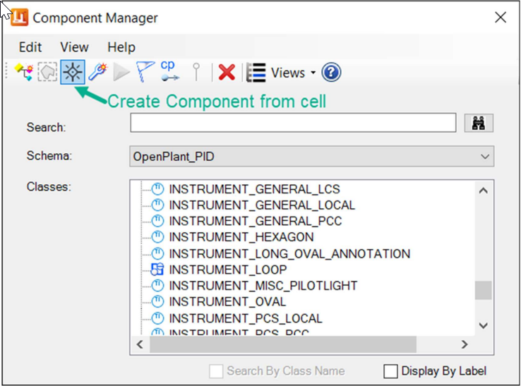Click the icon beside INSTRUMENT_GENERAL_LCS
This screenshot has height=386, width=521.
pos(157,189)
